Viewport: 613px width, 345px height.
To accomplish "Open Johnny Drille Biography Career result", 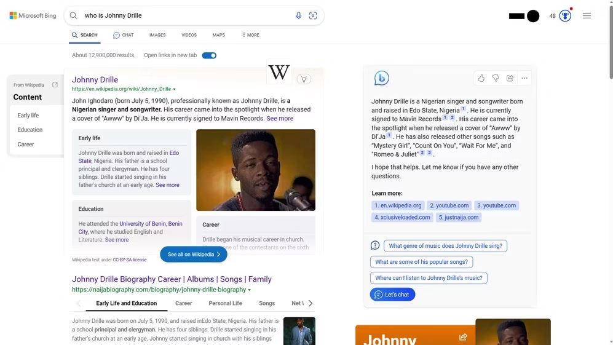I will tap(172, 279).
